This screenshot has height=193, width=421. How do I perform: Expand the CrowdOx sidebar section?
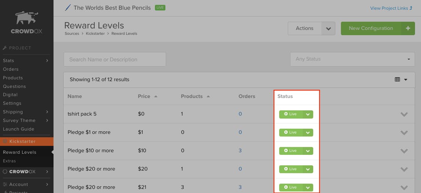(26, 172)
